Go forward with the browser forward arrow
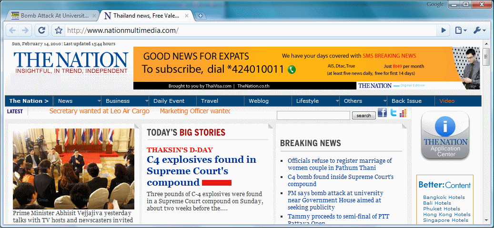 point(25,30)
